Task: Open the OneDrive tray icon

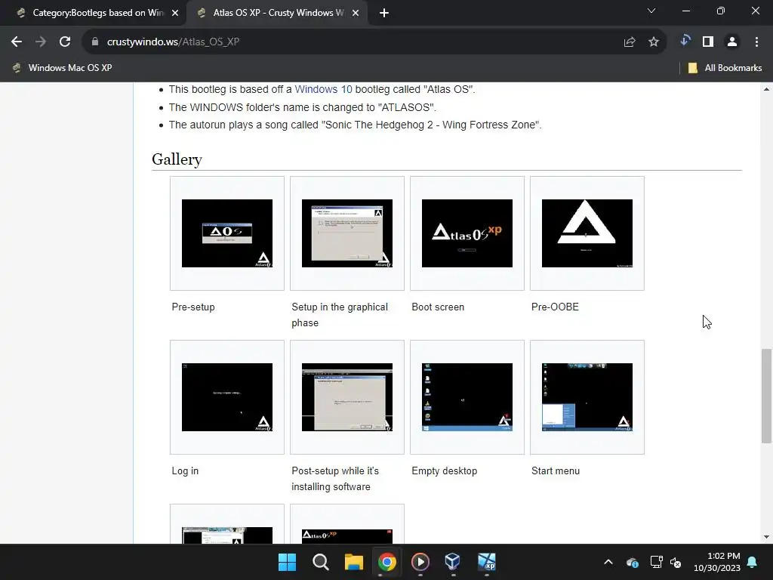Action: point(633,562)
